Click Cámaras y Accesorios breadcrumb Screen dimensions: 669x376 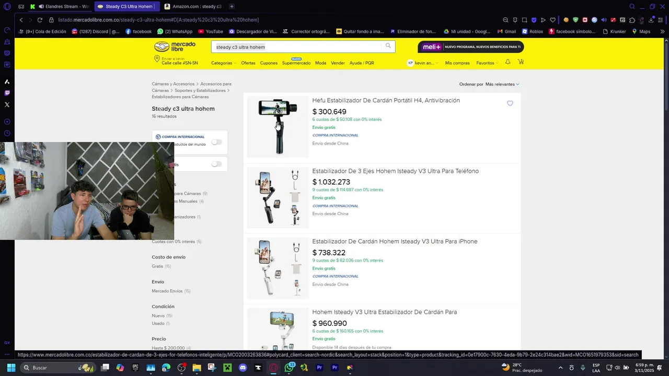(x=173, y=84)
